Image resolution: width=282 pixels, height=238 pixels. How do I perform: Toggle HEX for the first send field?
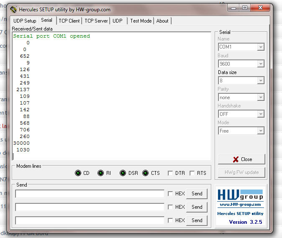pyautogui.click(x=170, y=194)
